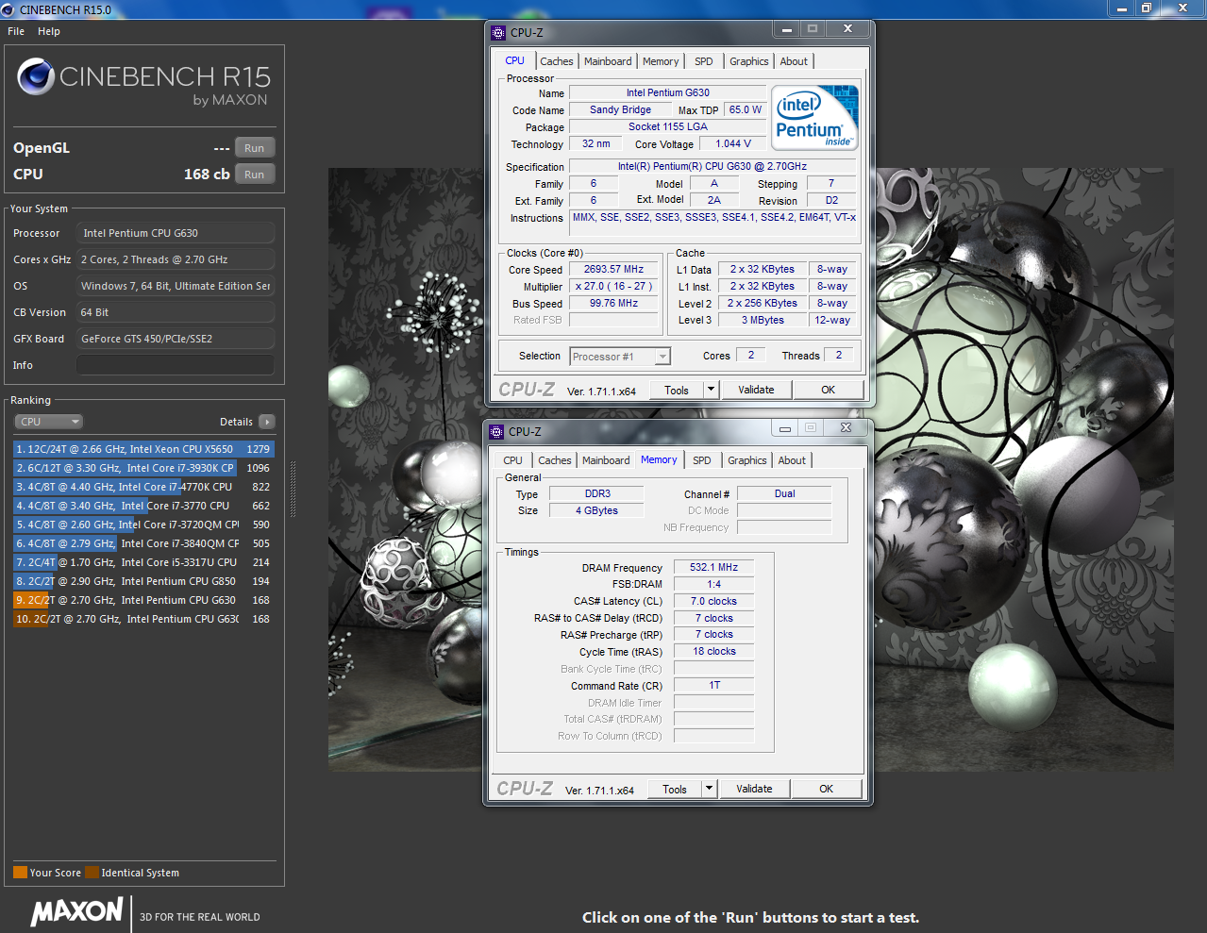This screenshot has height=933, width=1207.
Task: Click the Intel Pentium inside logo
Action: point(814,117)
